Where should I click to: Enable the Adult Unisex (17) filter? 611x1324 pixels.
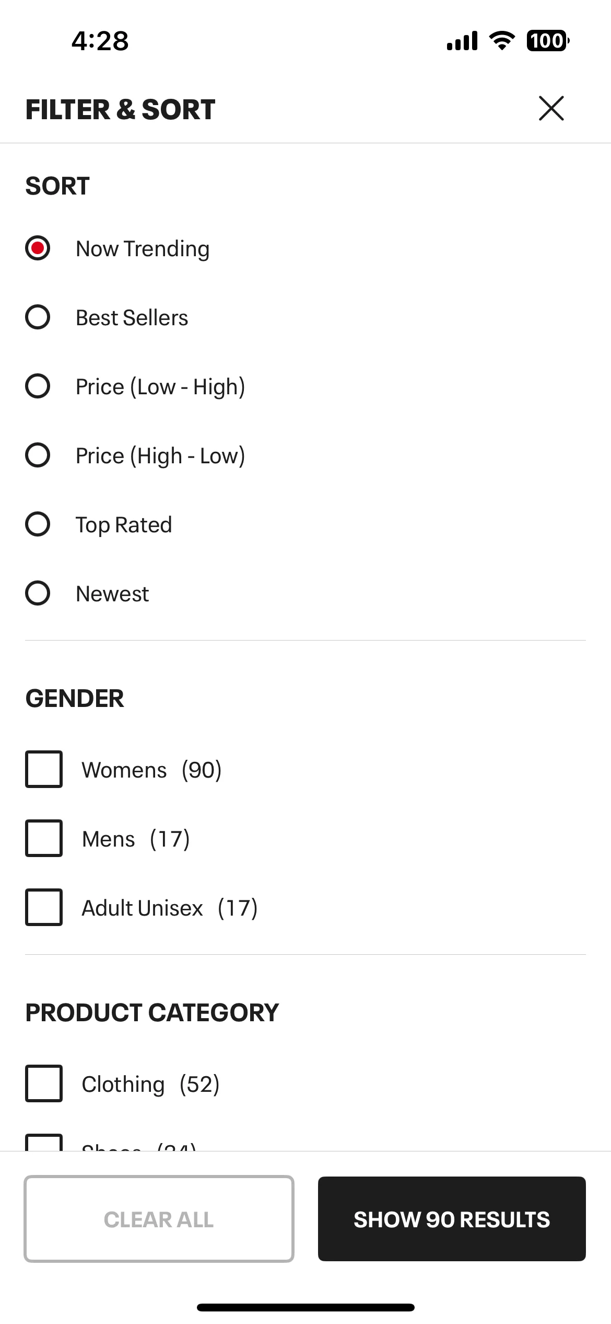[x=44, y=907]
